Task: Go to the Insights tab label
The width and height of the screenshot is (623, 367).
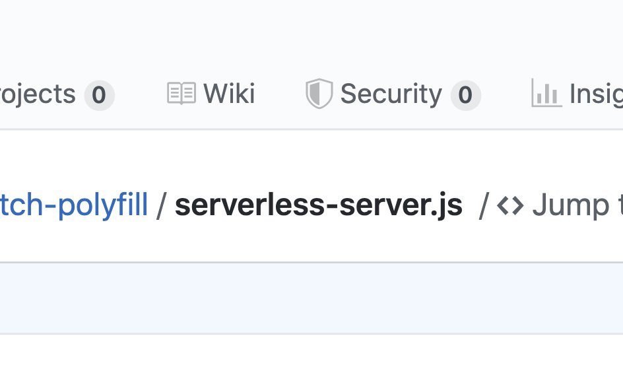Action: pos(595,94)
